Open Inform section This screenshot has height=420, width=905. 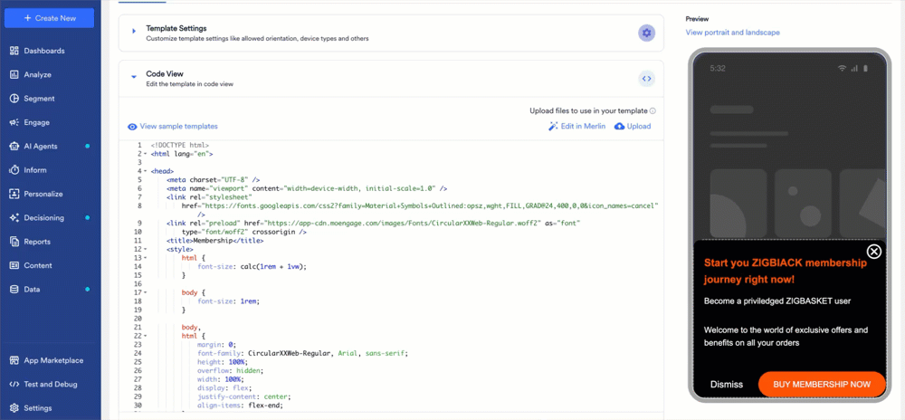tap(35, 170)
